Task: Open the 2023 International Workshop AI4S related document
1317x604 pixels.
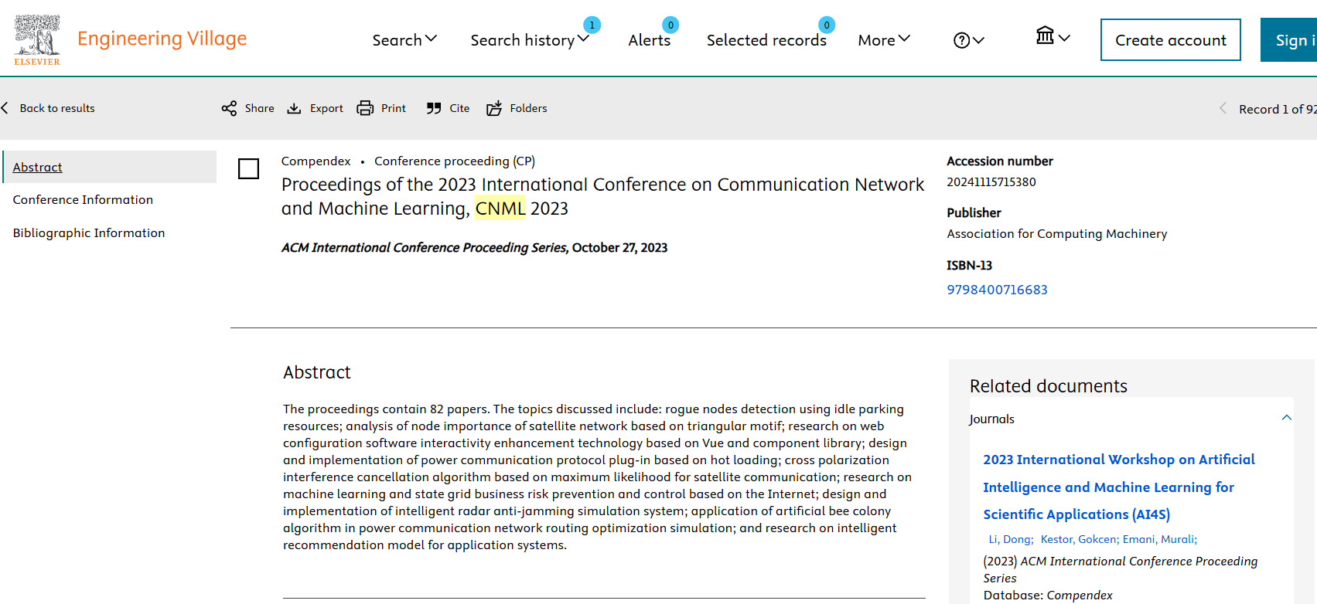Action: click(x=1118, y=487)
